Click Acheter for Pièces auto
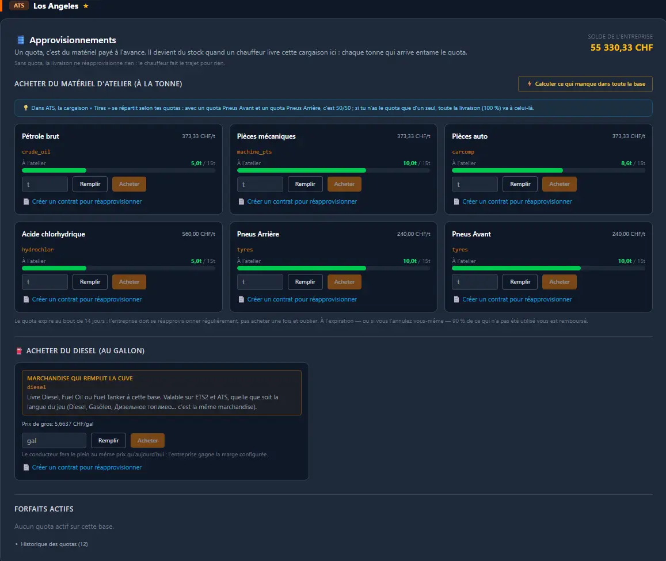The width and height of the screenshot is (666, 561). tap(559, 184)
